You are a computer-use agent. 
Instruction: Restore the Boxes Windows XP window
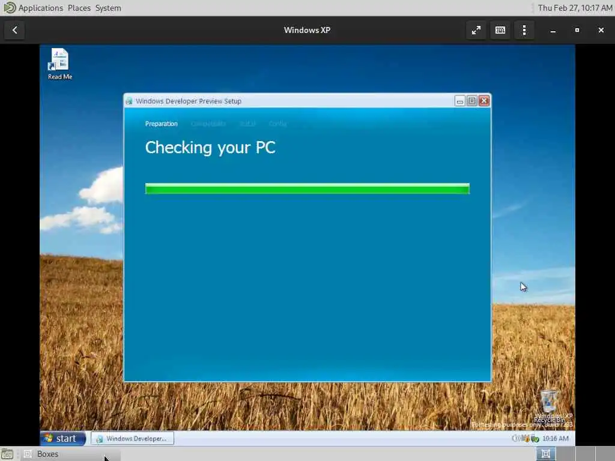[577, 30]
